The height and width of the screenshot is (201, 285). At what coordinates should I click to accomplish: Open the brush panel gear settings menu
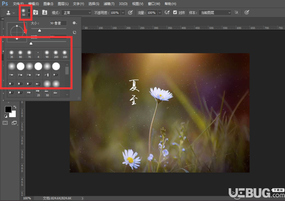point(74,23)
